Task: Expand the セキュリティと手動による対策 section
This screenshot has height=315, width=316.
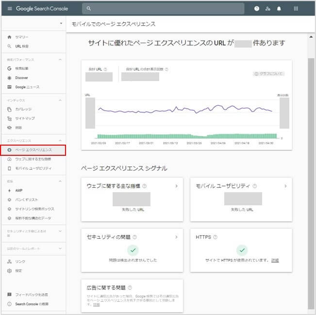Action: pos(60,232)
